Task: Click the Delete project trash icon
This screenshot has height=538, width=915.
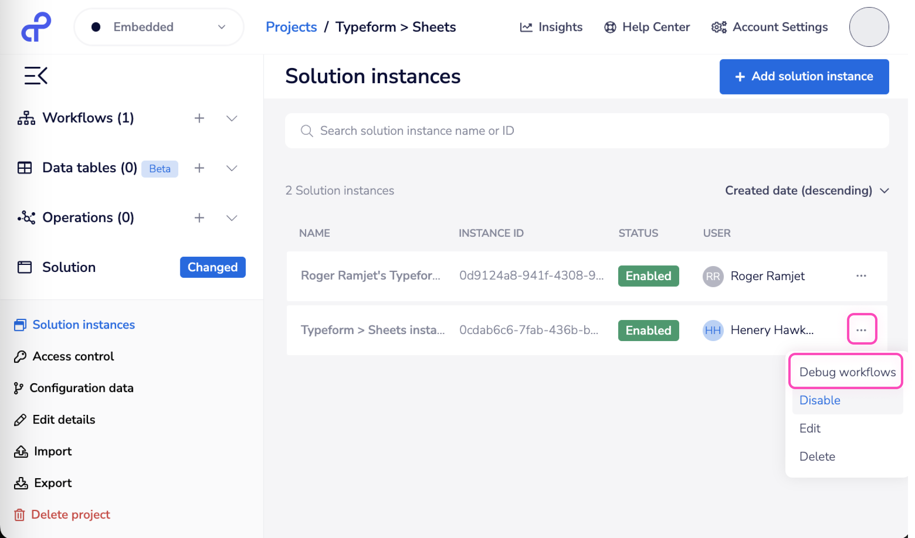Action: 19,515
